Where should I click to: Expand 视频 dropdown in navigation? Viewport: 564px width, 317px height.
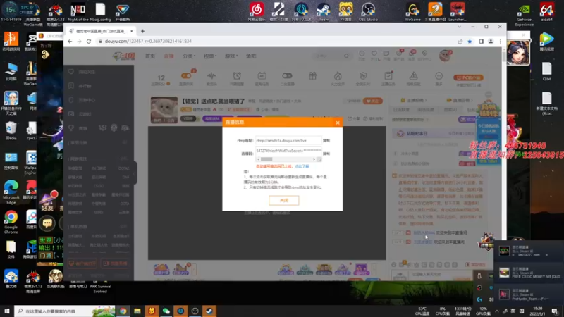coord(210,56)
